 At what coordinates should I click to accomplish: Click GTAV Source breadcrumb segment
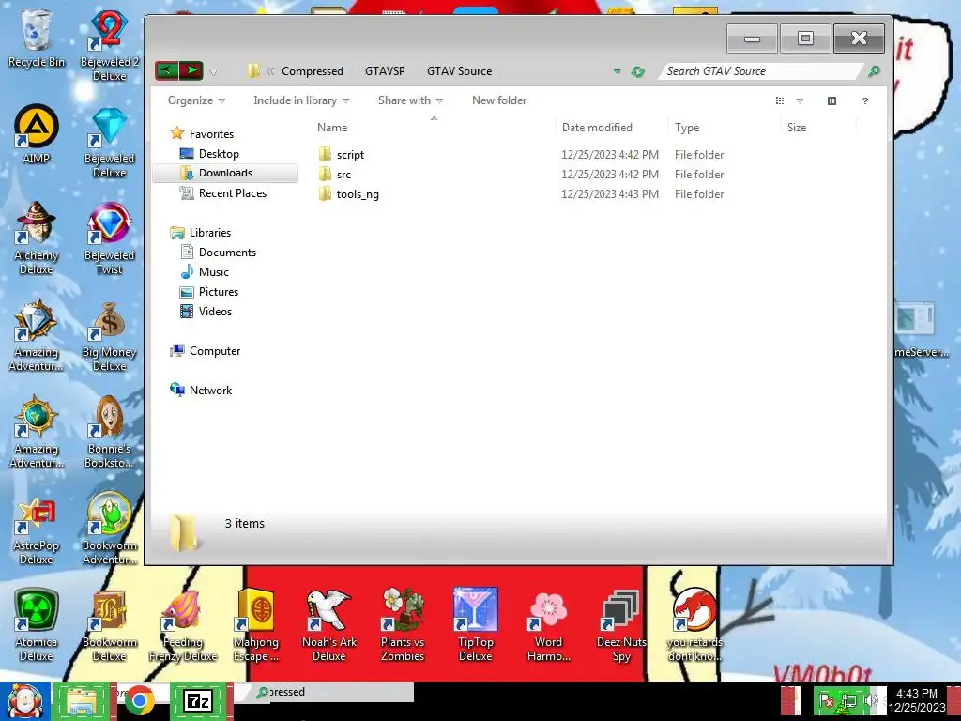coord(459,71)
